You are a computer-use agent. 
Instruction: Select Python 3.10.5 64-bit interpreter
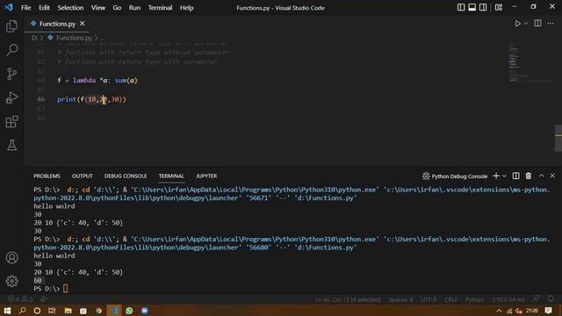[x=508, y=299]
